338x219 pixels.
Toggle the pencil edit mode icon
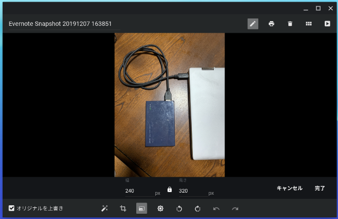point(253,24)
